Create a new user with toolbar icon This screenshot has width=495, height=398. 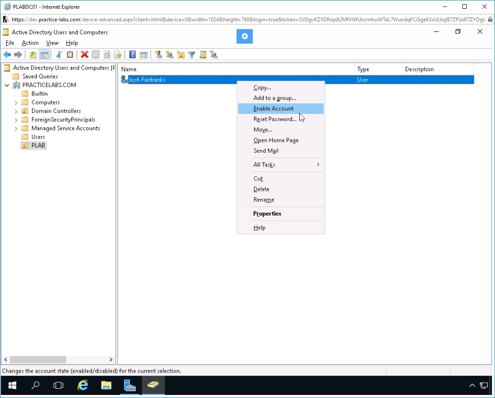tap(159, 54)
